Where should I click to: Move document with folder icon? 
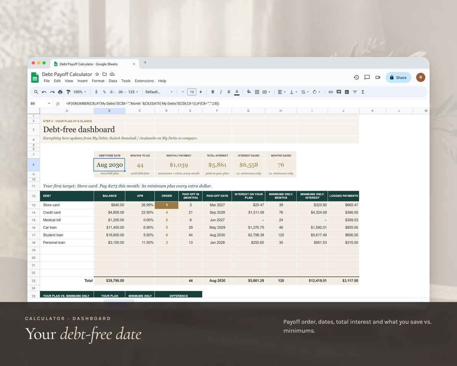[105, 74]
